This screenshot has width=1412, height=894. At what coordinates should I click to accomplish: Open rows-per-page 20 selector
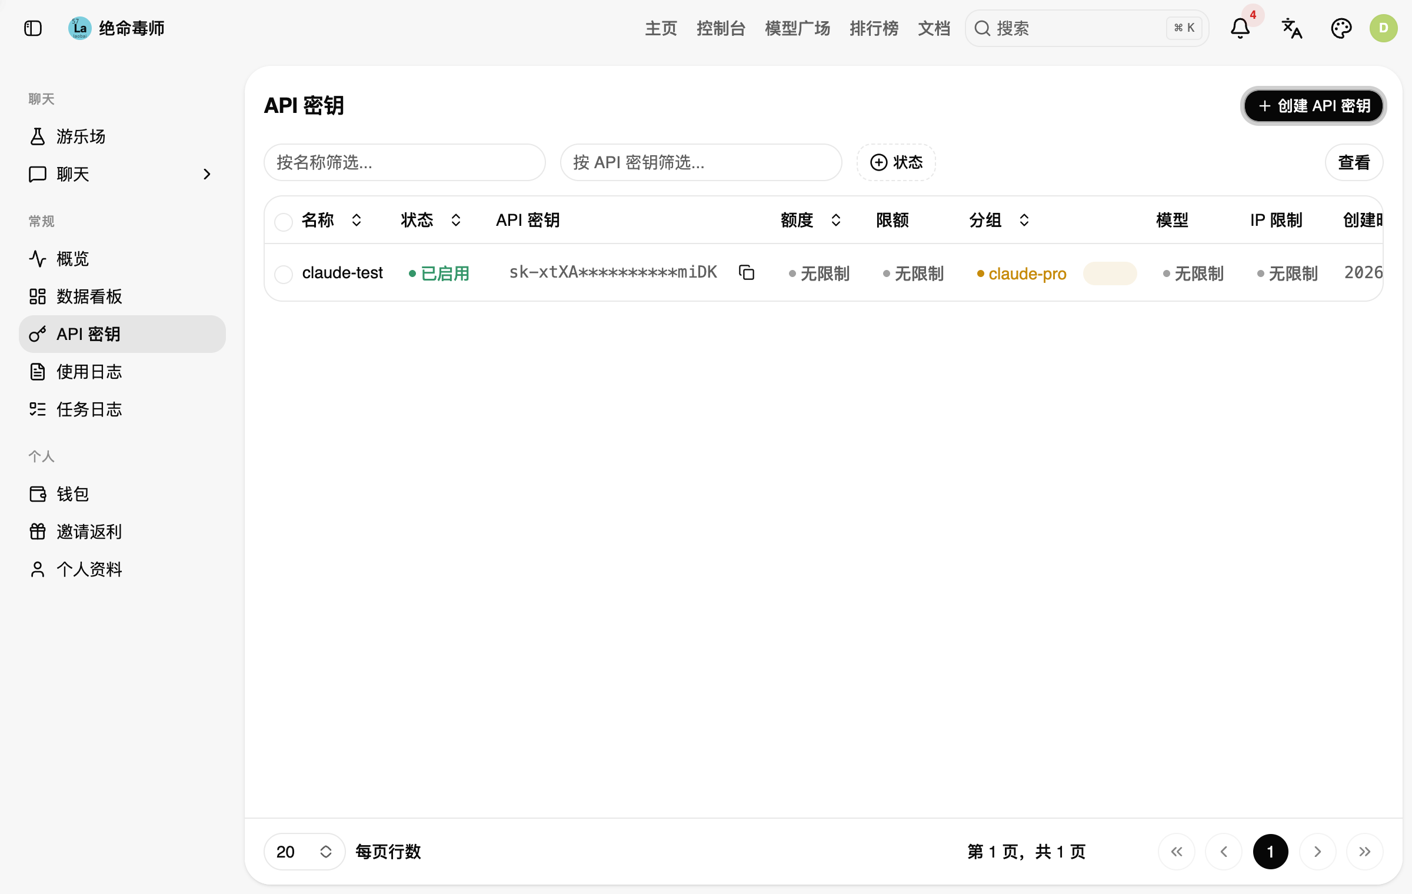tap(304, 852)
